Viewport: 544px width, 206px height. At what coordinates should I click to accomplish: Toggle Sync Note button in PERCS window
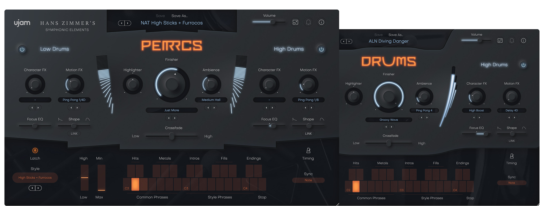(308, 180)
